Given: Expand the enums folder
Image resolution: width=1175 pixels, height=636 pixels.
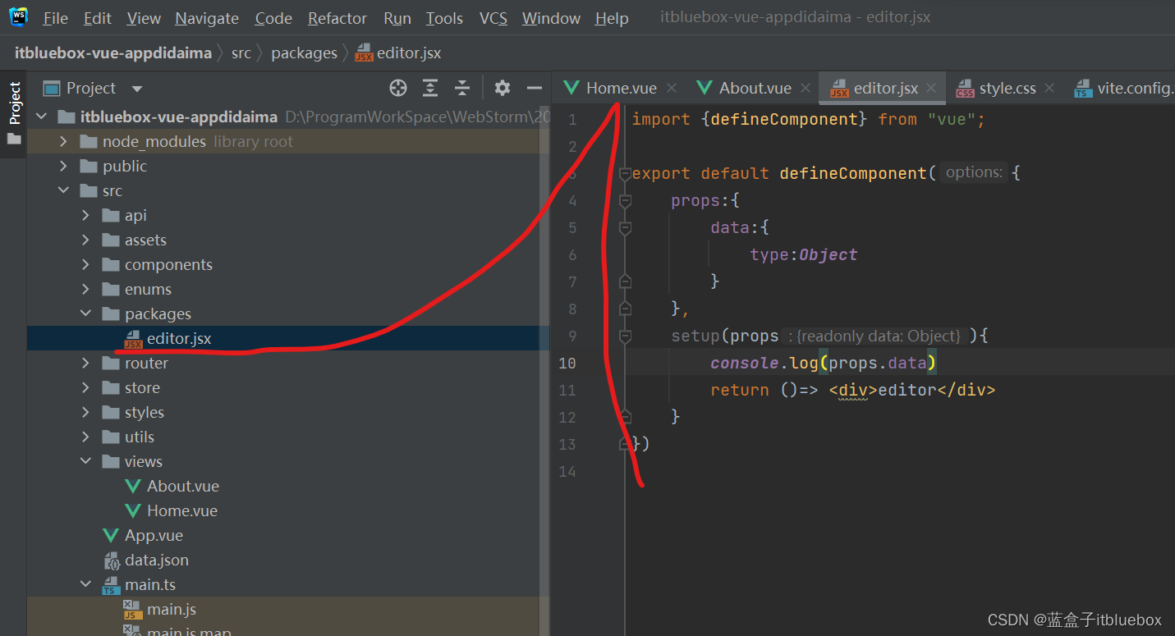Looking at the screenshot, I should (86, 289).
